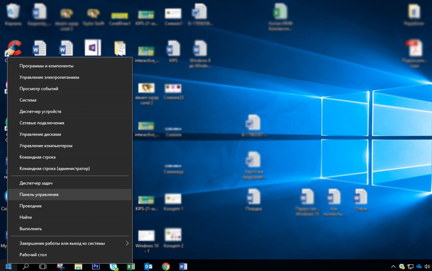Open the volume speaker tray icon
The width and height of the screenshot is (432, 271).
[x=427, y=266]
